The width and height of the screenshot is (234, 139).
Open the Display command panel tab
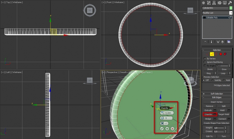(225, 3)
